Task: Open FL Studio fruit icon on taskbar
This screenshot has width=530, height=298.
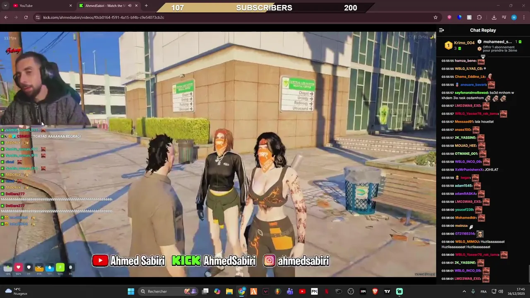Action: (x=278, y=291)
